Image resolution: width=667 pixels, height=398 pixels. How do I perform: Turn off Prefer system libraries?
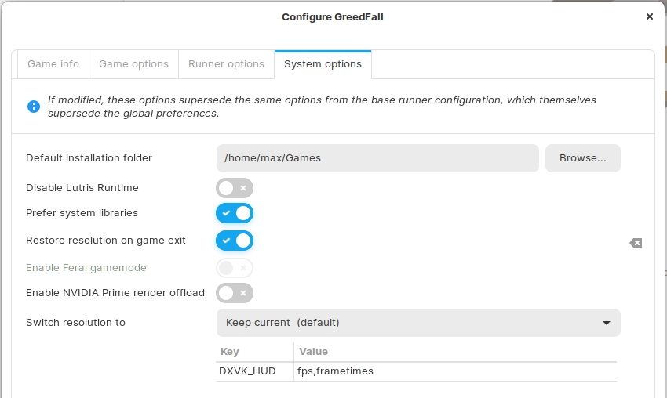(x=235, y=213)
